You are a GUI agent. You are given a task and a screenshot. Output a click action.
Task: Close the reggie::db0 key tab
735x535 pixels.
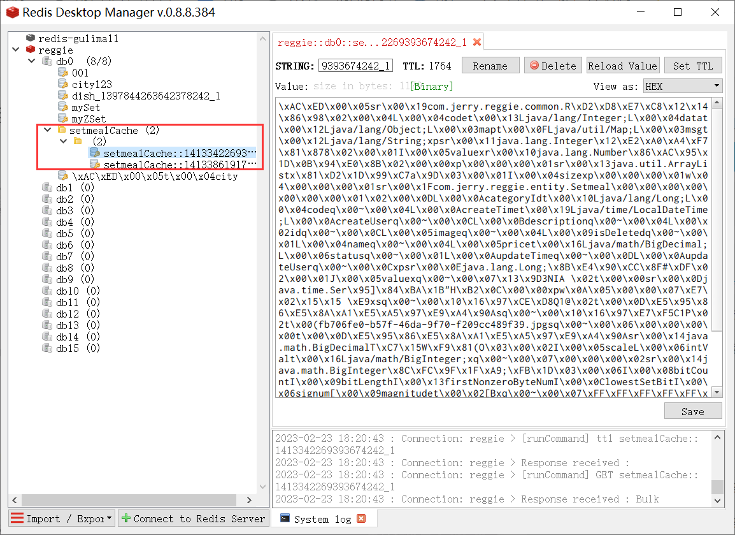(x=476, y=42)
